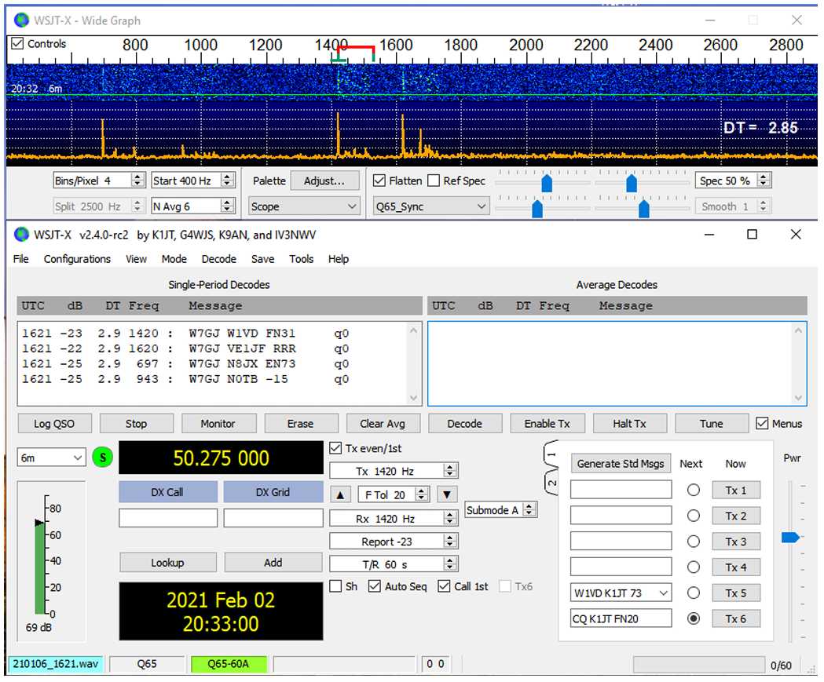The image size is (824, 682).
Task: Click the Tune button
Action: [712, 424]
